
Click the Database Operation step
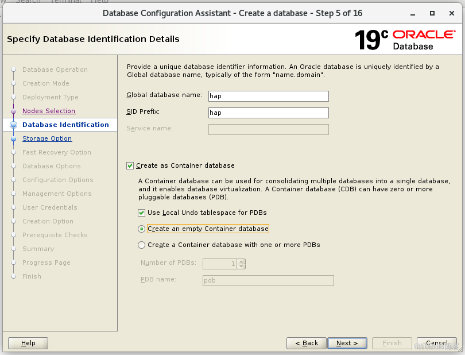55,70
